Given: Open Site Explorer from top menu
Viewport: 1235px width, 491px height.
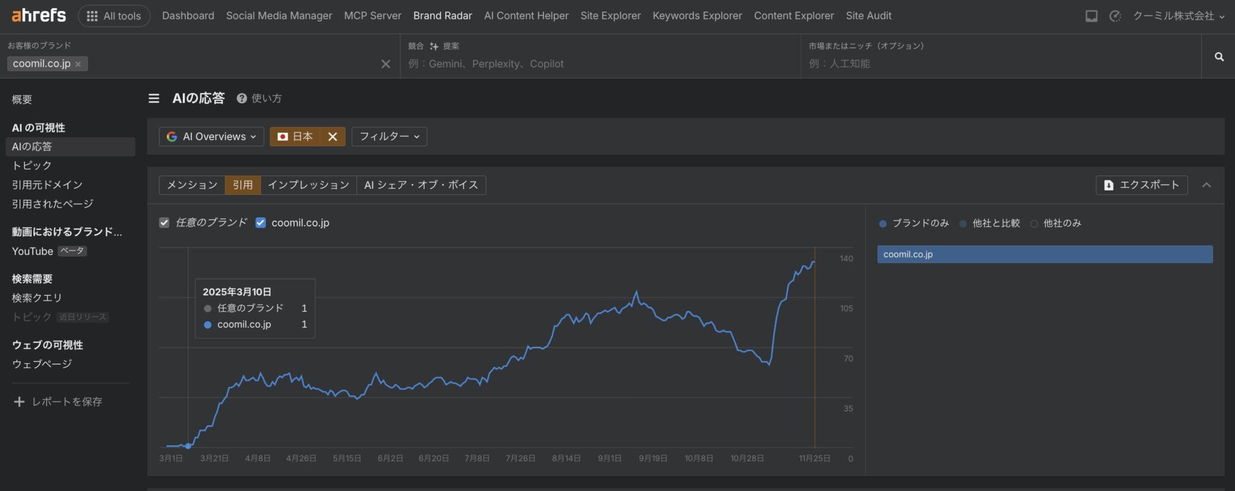Looking at the screenshot, I should (610, 16).
